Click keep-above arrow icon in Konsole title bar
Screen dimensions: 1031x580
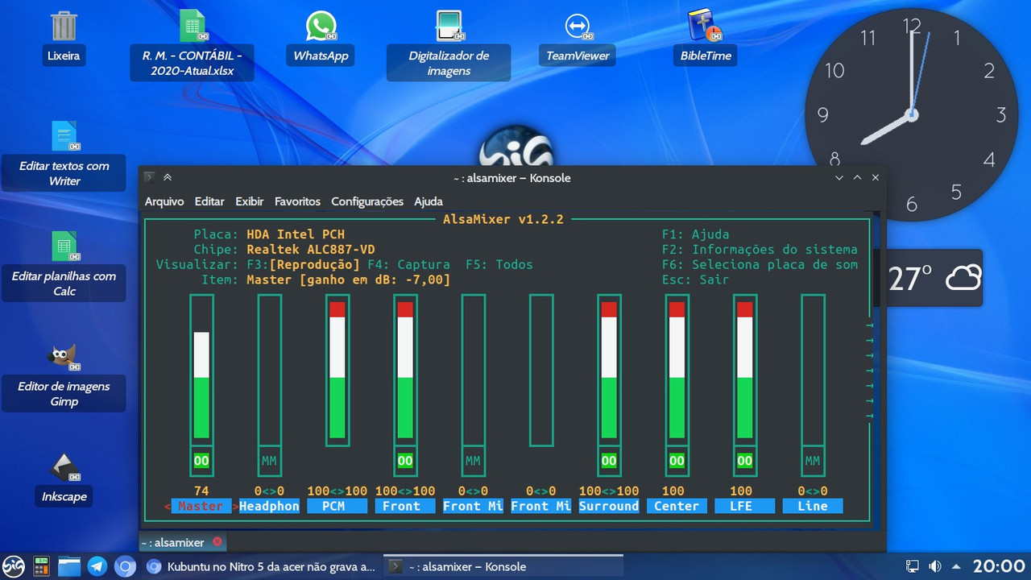[x=168, y=177]
